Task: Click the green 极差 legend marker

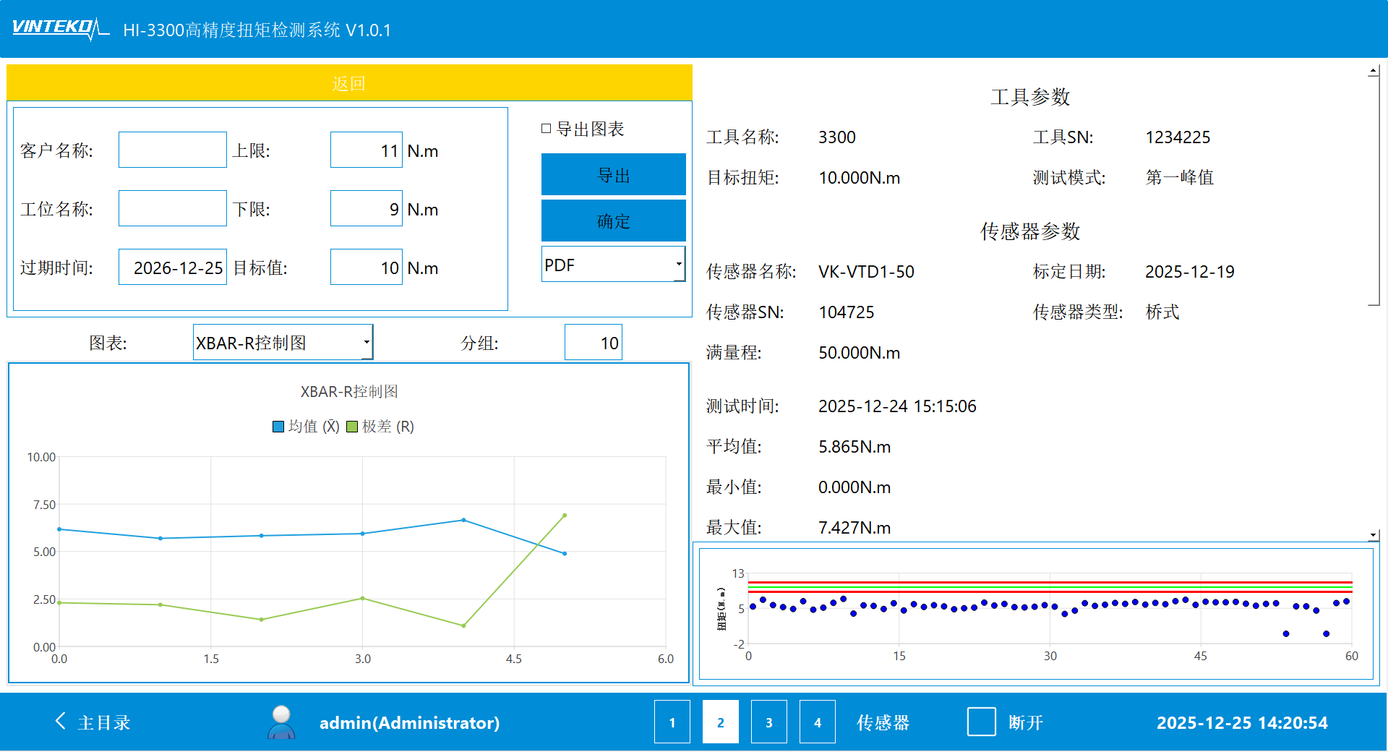Action: point(352,427)
